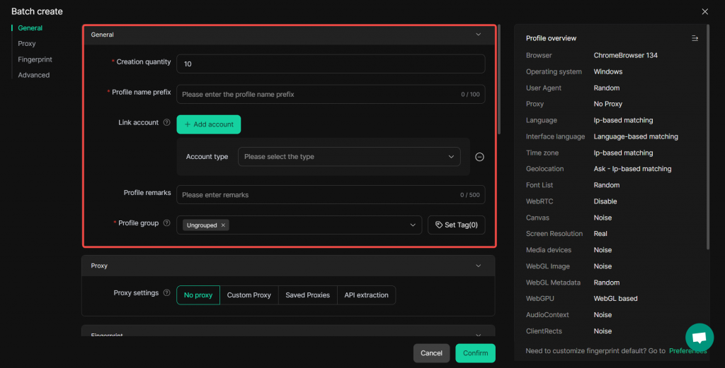Collapse the General section chevron

click(x=479, y=34)
